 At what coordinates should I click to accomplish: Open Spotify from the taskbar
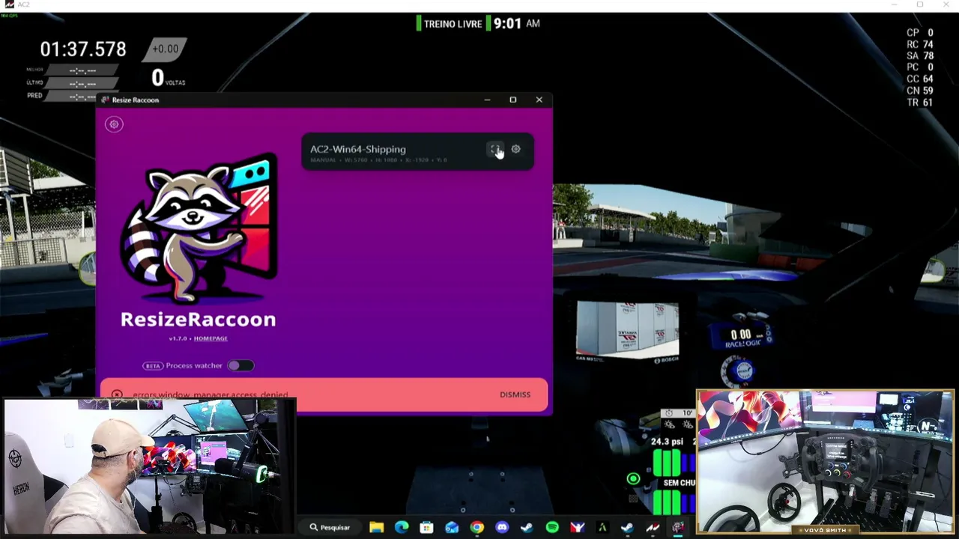coord(552,528)
